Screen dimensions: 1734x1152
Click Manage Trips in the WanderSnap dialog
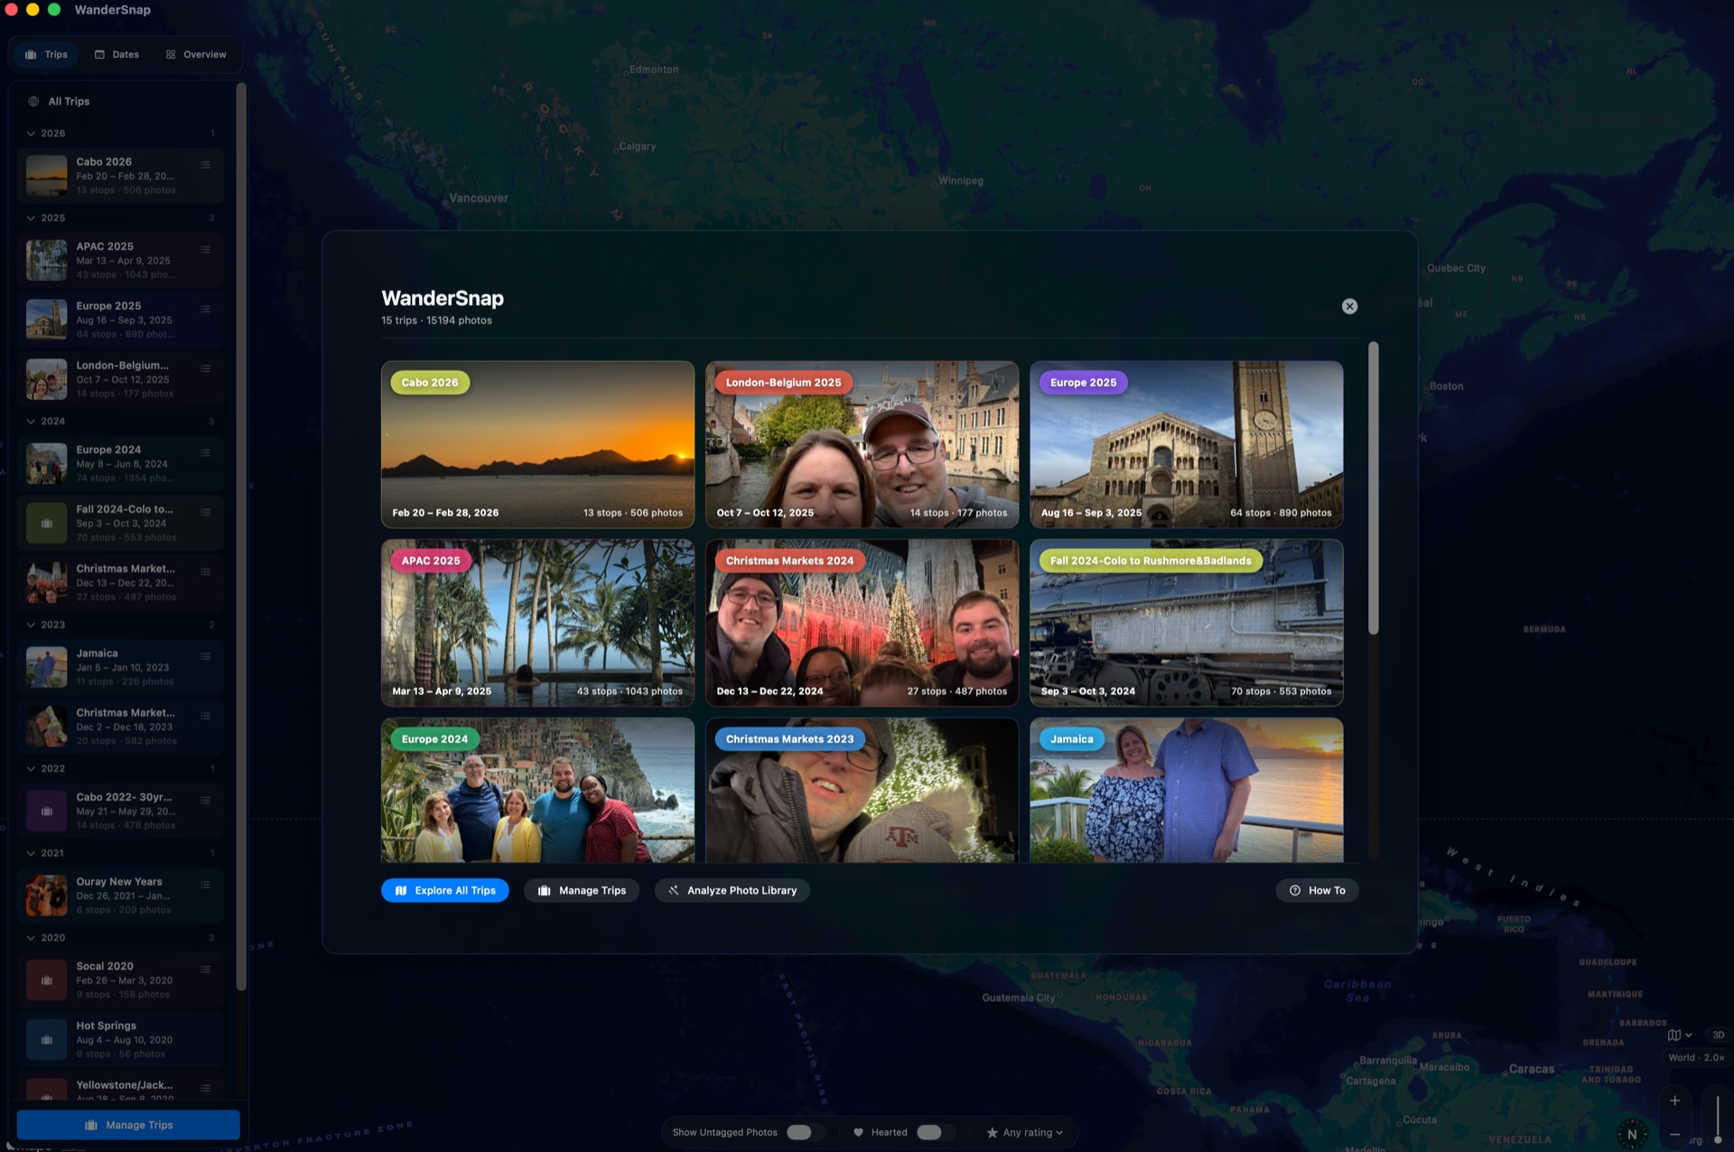pyautogui.click(x=582, y=890)
